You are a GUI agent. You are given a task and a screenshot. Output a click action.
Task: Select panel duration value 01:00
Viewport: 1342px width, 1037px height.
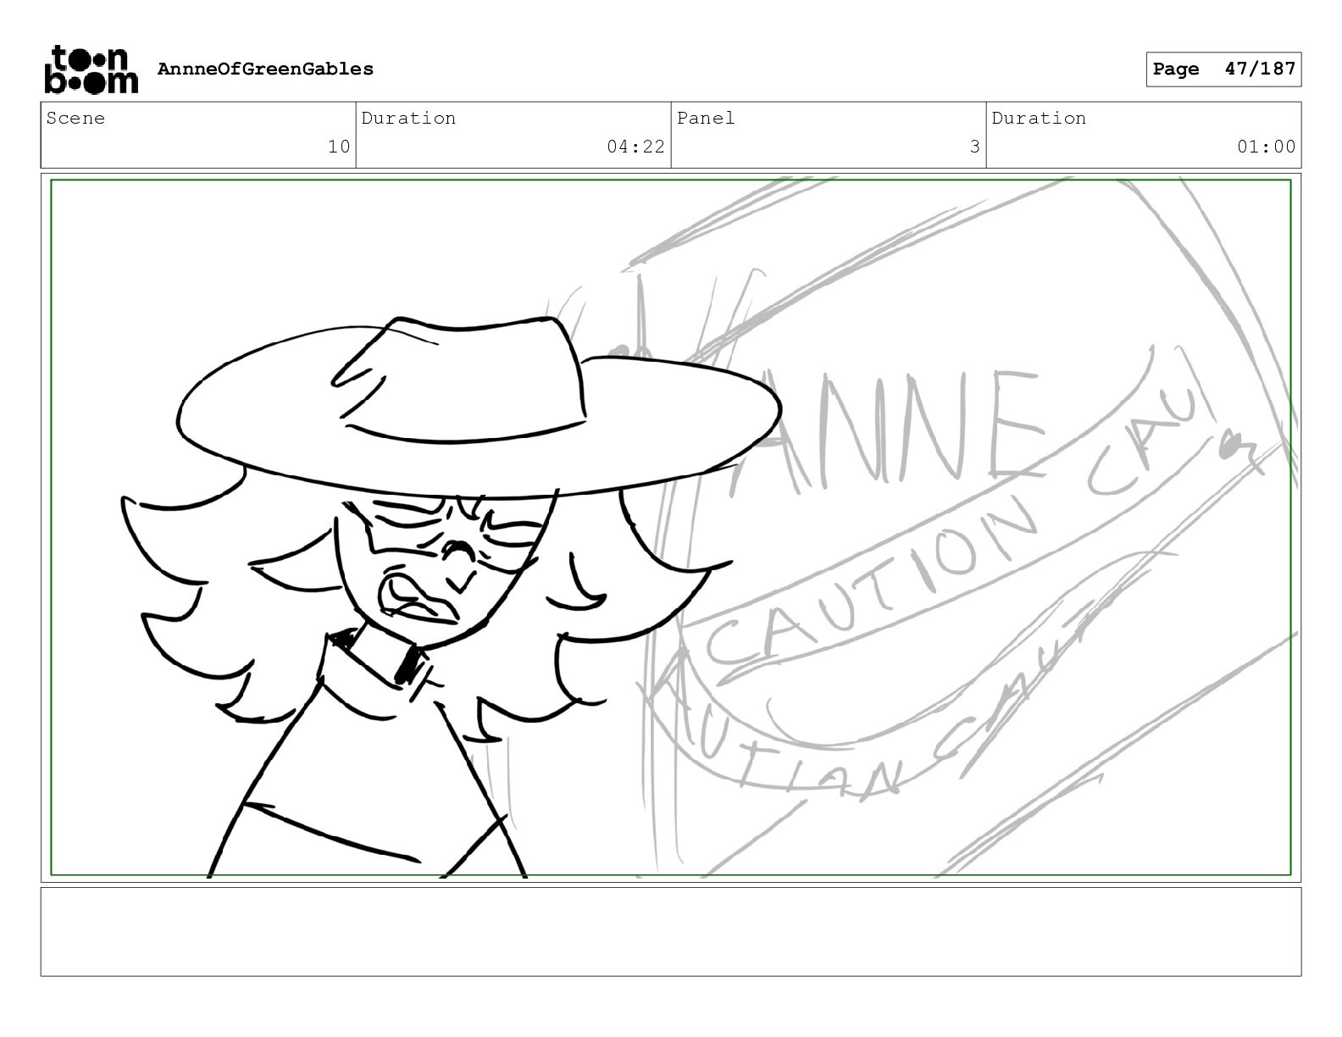tap(1266, 147)
